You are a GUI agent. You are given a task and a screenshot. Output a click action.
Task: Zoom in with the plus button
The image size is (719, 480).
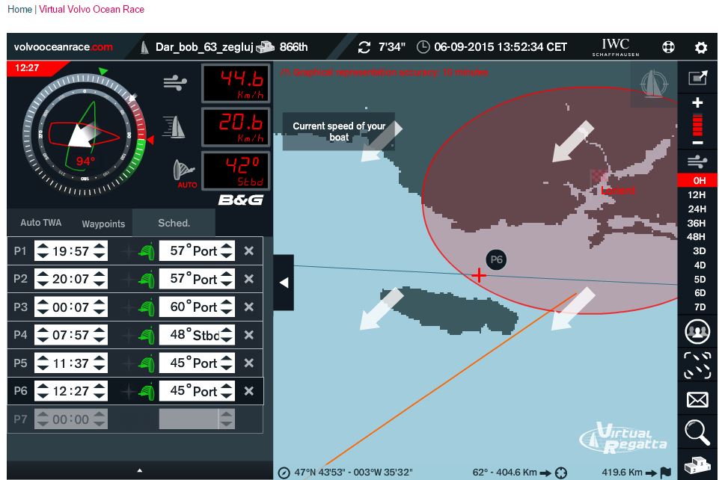pos(697,102)
